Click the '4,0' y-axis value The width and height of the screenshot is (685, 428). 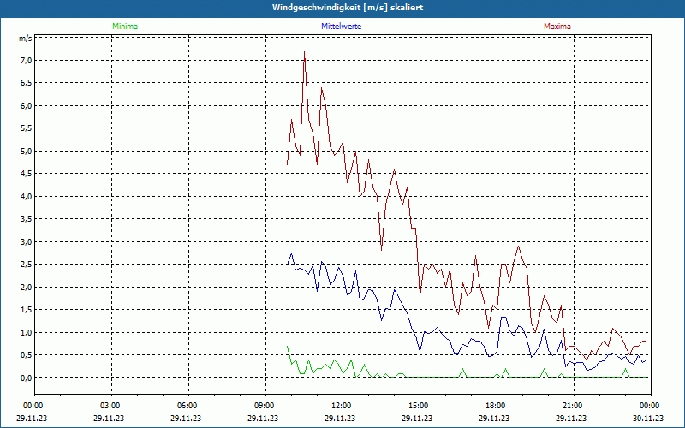pos(27,197)
